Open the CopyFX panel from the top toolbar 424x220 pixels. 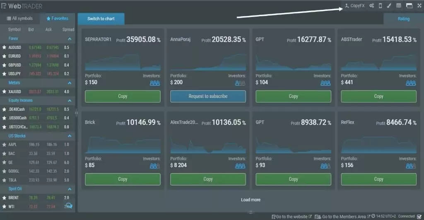click(x=355, y=6)
